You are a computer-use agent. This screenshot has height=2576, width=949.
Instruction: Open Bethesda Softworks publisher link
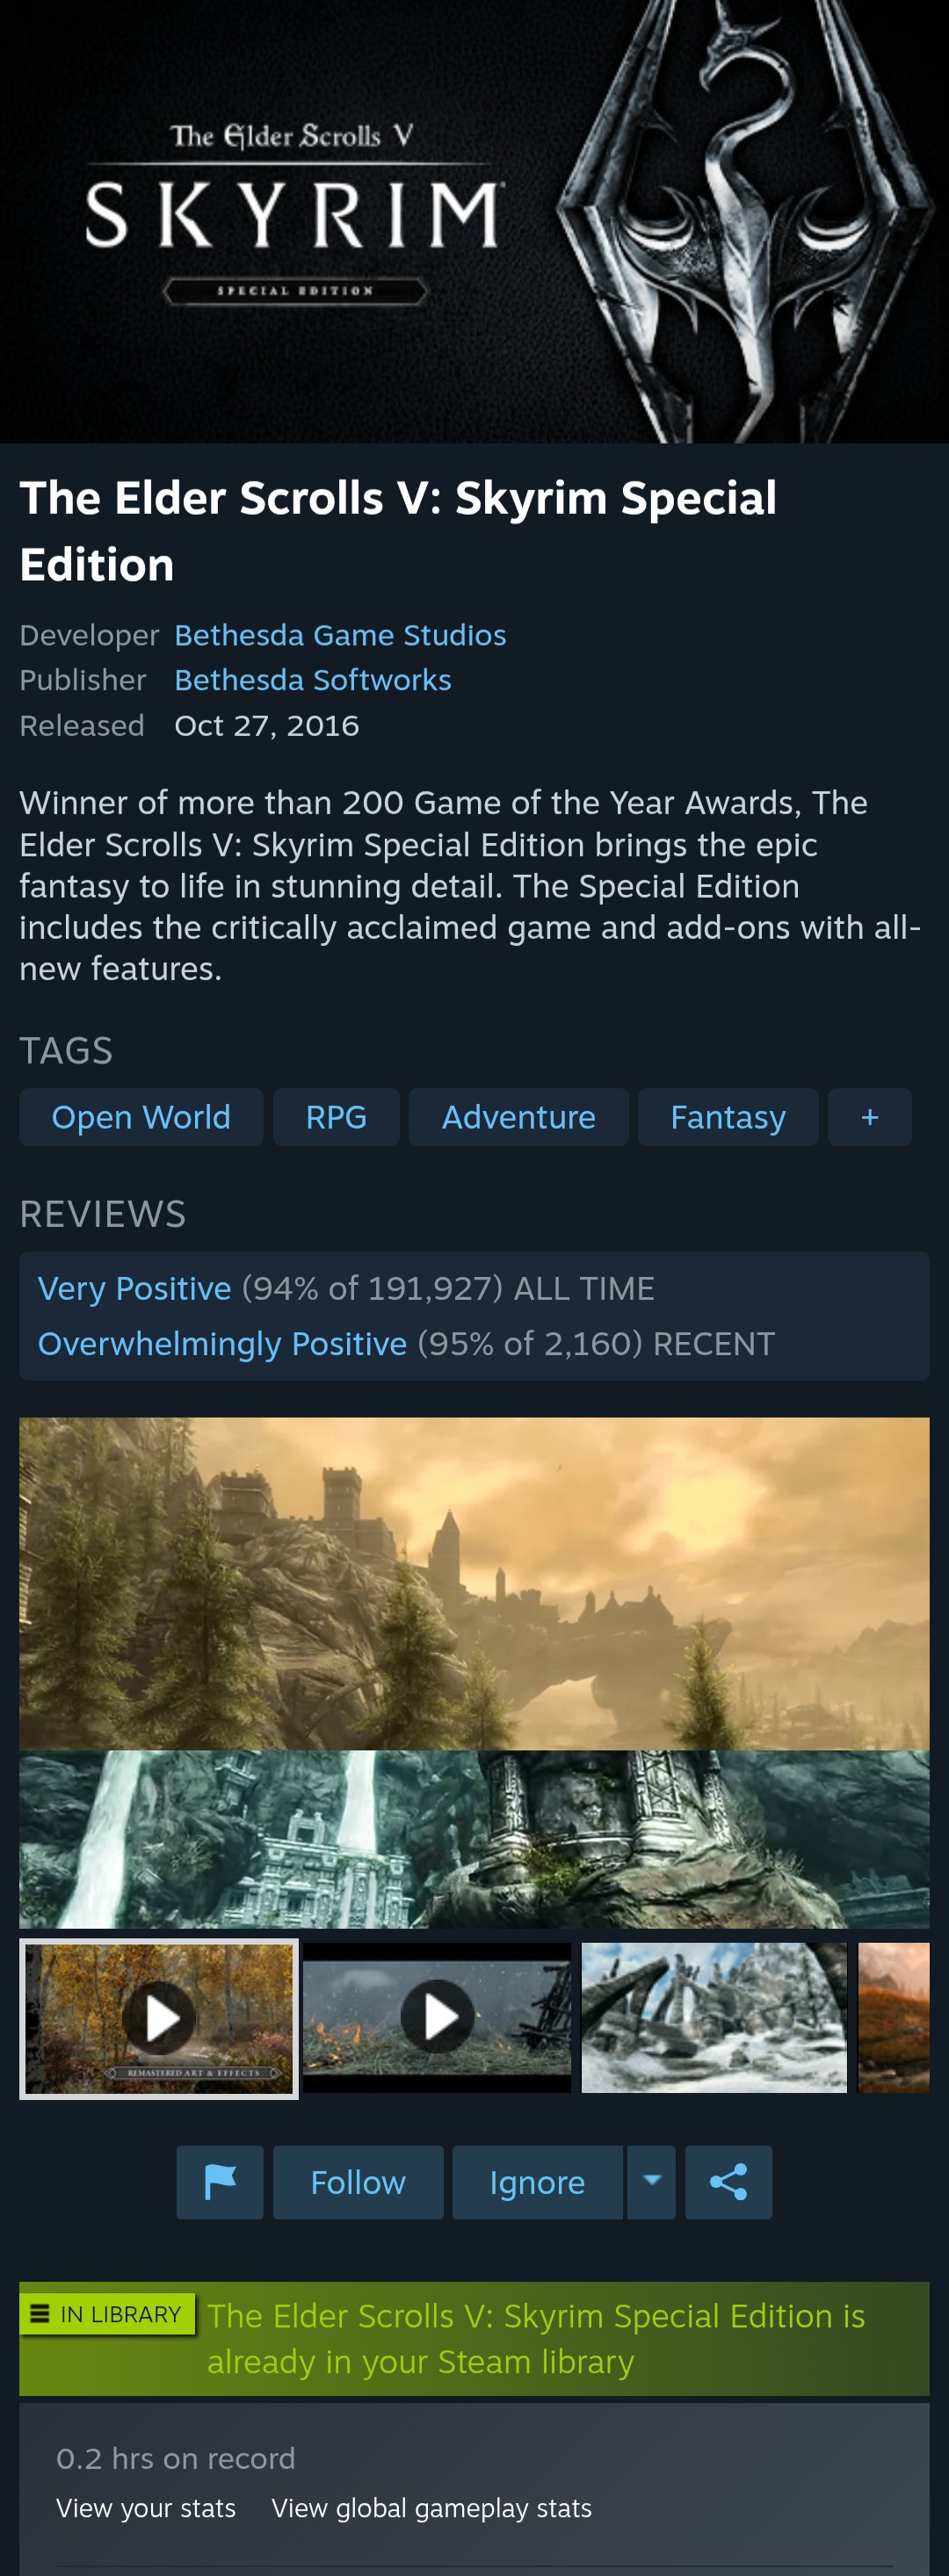click(313, 680)
